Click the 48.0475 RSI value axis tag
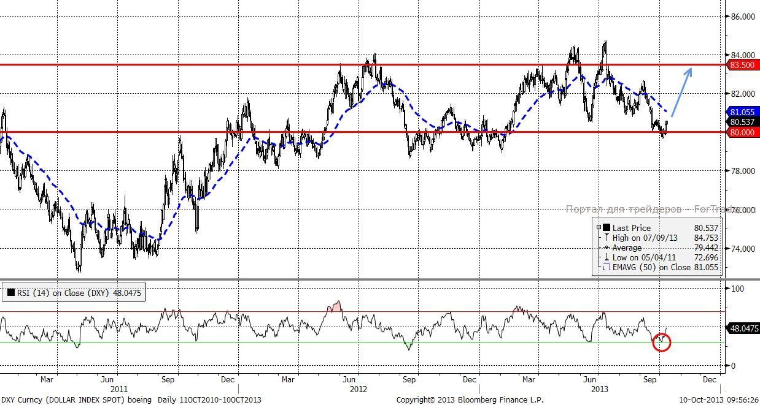Screen dimensions: 760x405 [742, 328]
